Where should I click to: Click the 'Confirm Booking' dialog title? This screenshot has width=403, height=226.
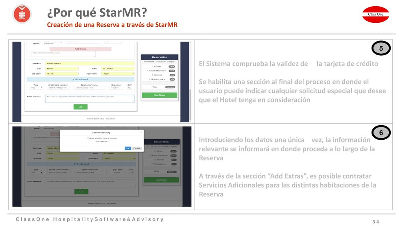[101, 133]
